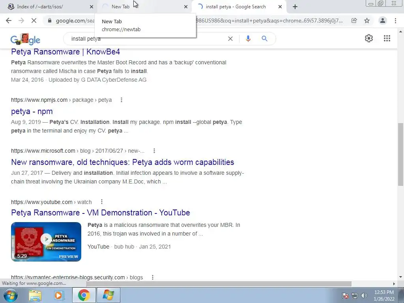The height and width of the screenshot is (303, 404).
Task: Clear the search box with the X
Action: pos(230,39)
